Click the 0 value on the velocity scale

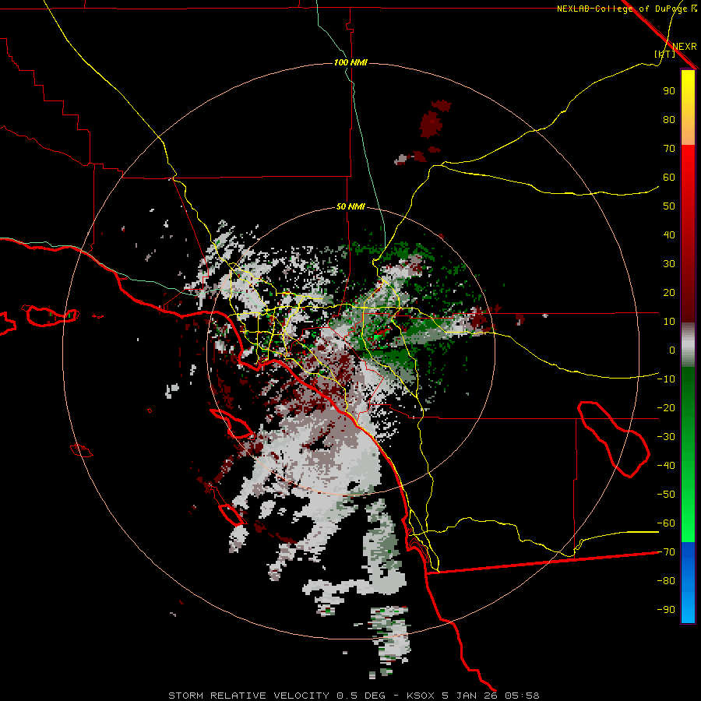[x=672, y=350]
